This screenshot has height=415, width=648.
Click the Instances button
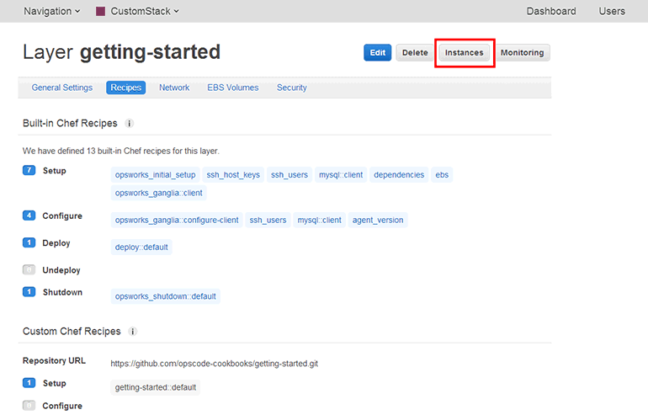click(x=465, y=53)
